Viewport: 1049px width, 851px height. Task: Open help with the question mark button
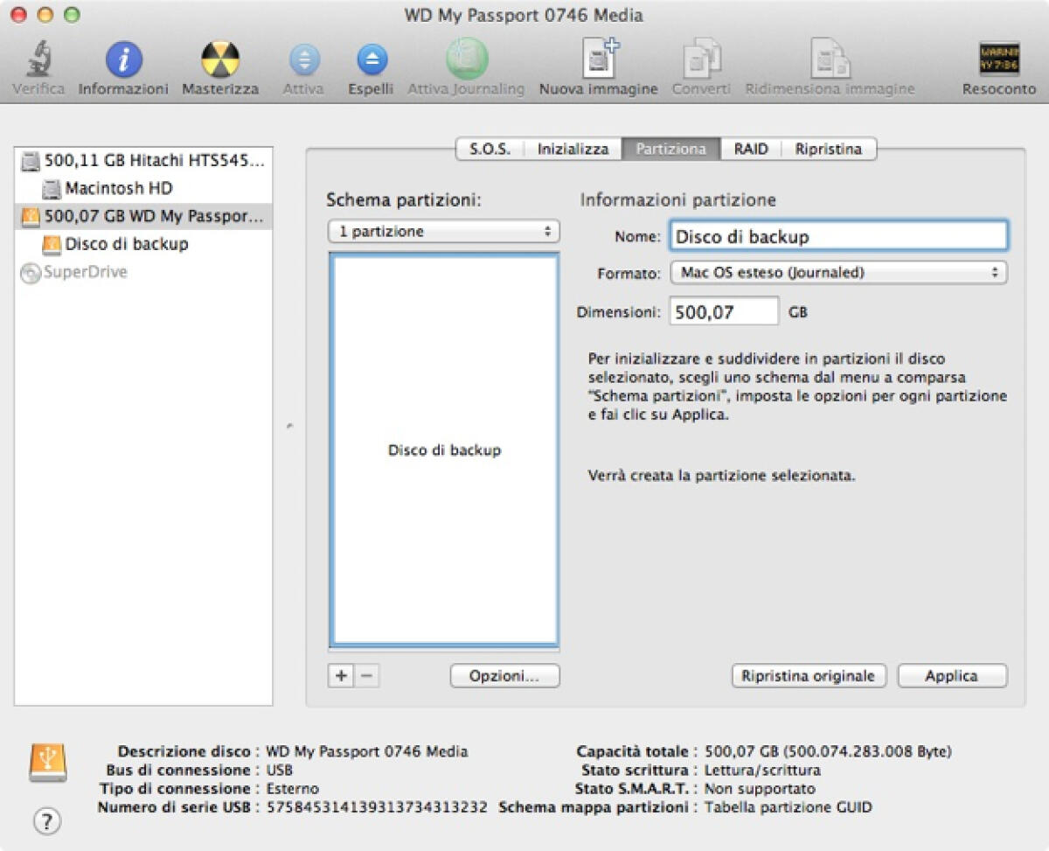pos(47,821)
